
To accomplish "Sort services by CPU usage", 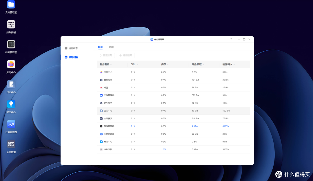I will point(134,64).
